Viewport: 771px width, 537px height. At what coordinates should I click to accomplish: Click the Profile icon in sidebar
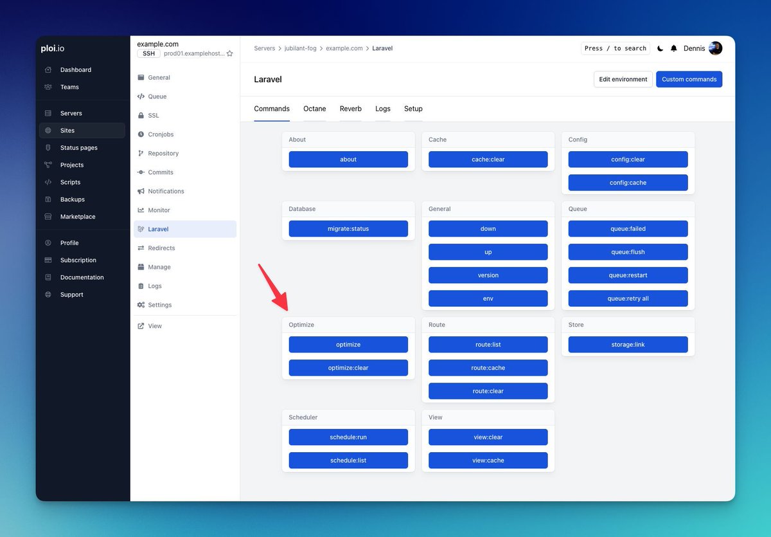click(48, 243)
